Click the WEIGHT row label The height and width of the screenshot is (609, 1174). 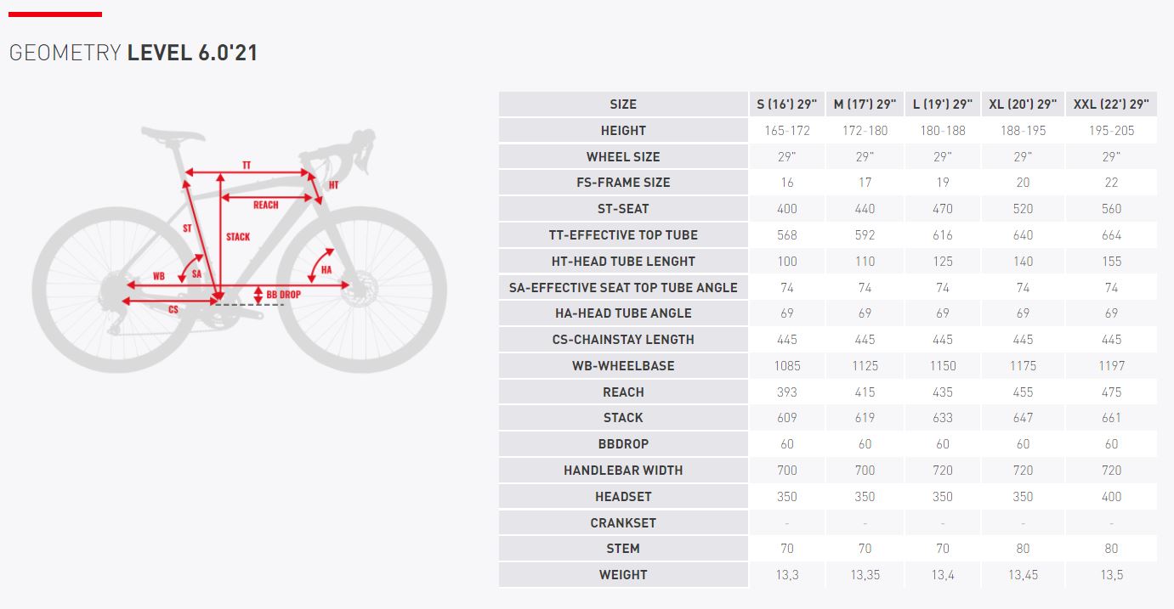pyautogui.click(x=623, y=575)
